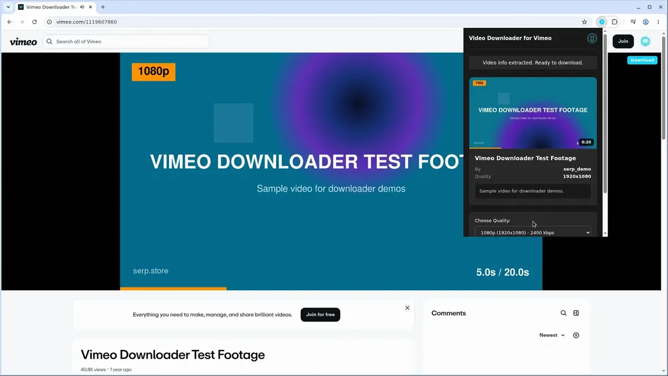Click the serp.store text on the video
Viewport: 668px width, 376px height.
point(151,271)
